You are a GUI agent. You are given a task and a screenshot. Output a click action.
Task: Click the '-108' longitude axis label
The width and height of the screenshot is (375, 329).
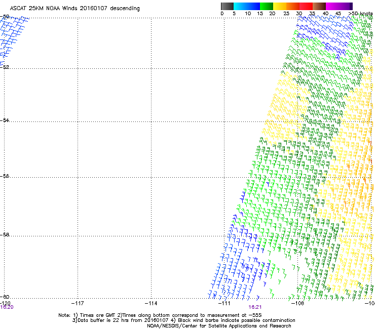tap(297, 303)
